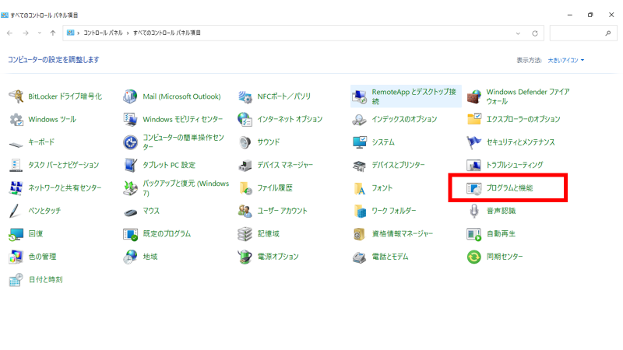Screen dimensions: 623x350
Task: Expand address bar history dropdown arrow
Action: [x=518, y=33]
